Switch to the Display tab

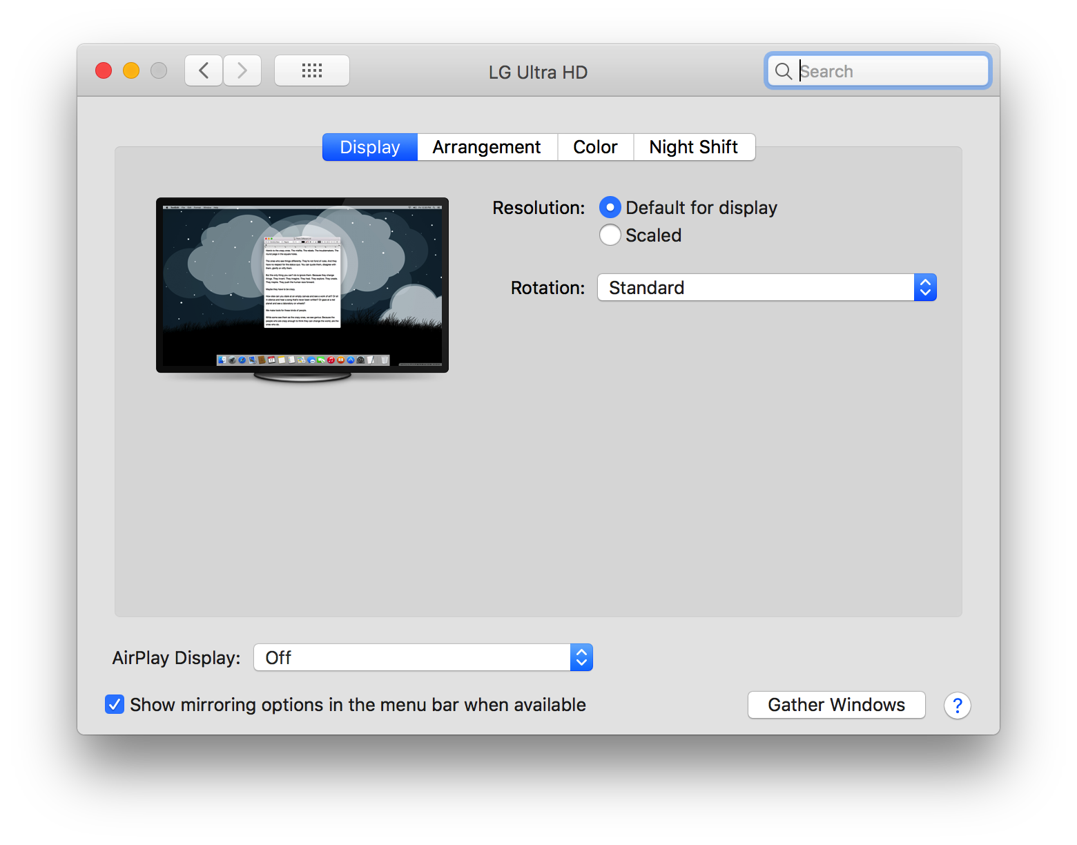tap(370, 147)
